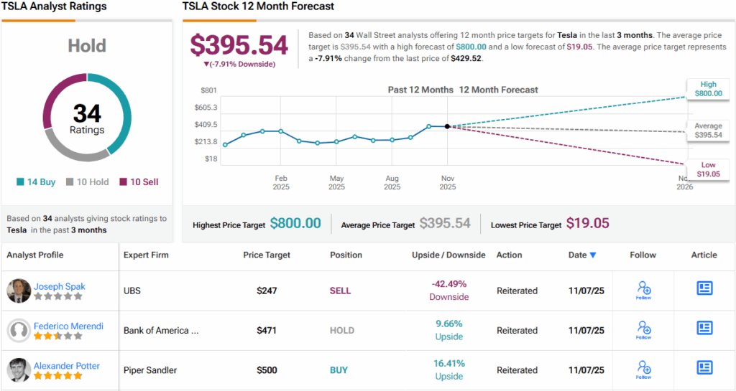Open article for Joseph Spak's UBS rating
This screenshot has width=736, height=391.
[704, 288]
